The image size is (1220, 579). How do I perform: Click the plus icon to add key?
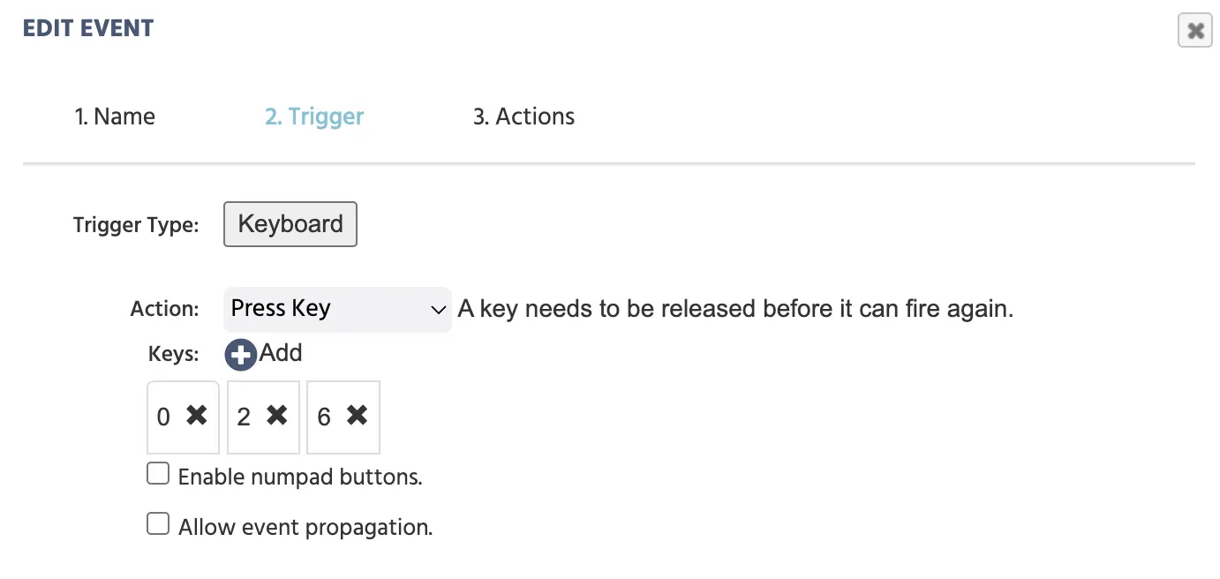[240, 355]
